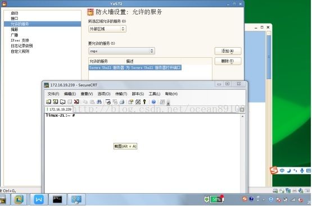Open the W app in the taskbar
This screenshot has height=206, width=312.
[x=39, y=199]
